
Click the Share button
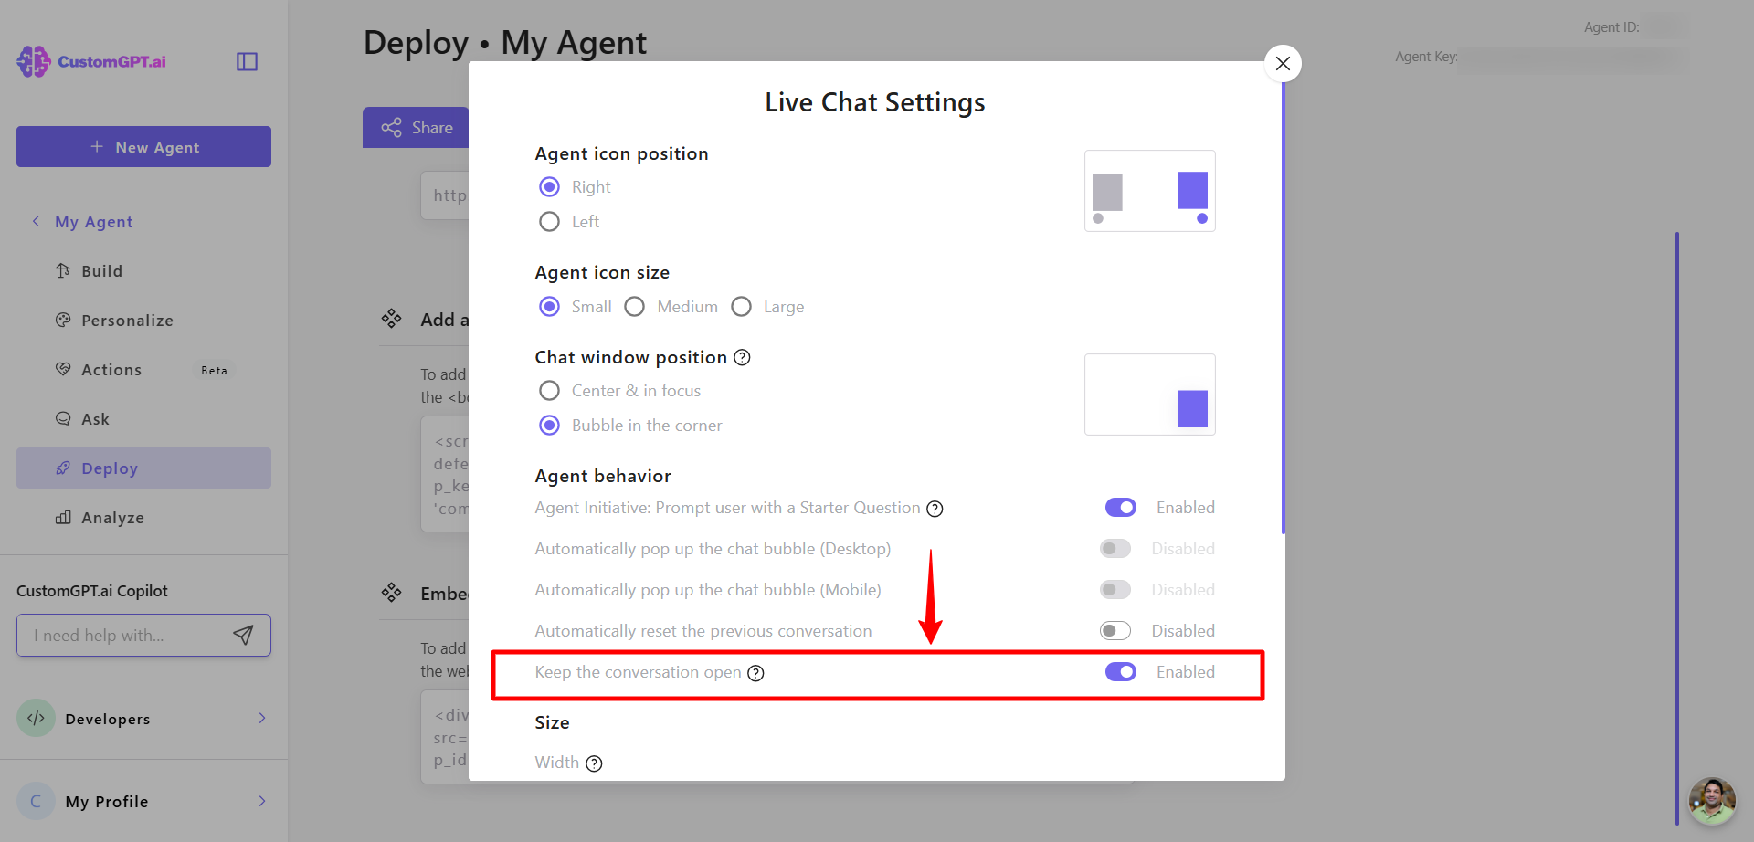pyautogui.click(x=417, y=128)
